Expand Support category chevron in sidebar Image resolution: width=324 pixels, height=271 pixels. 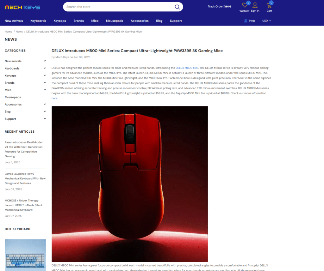45,119
